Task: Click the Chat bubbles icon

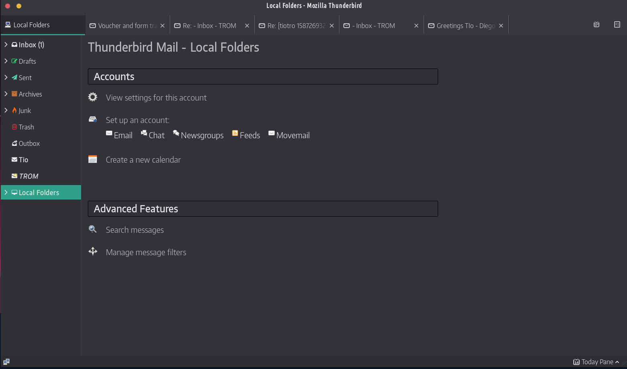Action: coord(144,133)
